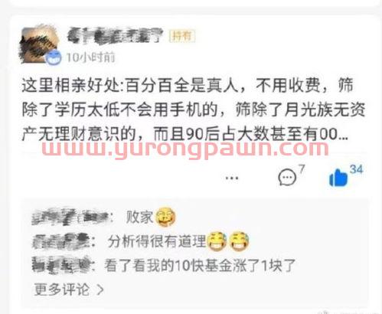Tap the 10小时前 timestamp
This screenshot has width=382, height=314.
90,57
